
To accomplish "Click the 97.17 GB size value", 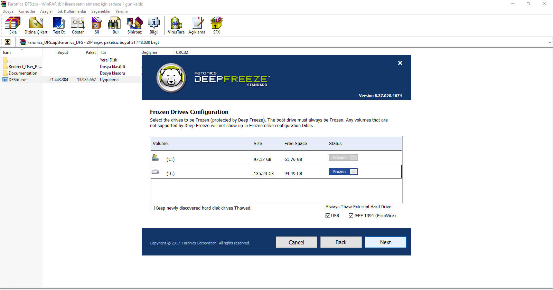I will click(262, 159).
